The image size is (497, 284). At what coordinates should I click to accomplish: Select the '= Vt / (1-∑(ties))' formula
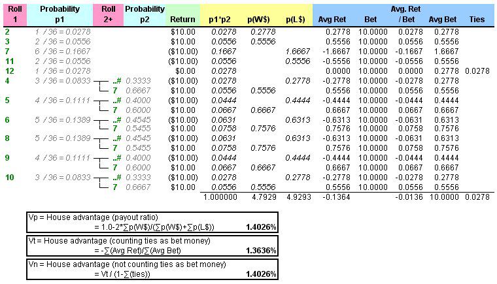tap(122, 274)
